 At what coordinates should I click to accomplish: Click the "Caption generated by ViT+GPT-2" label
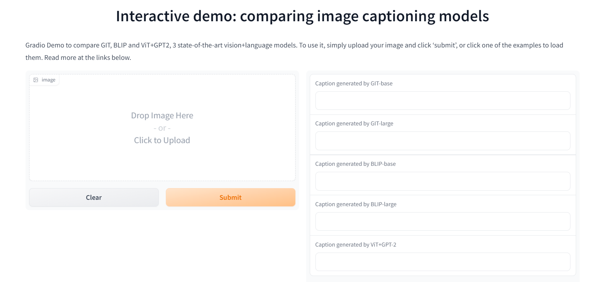click(x=356, y=245)
